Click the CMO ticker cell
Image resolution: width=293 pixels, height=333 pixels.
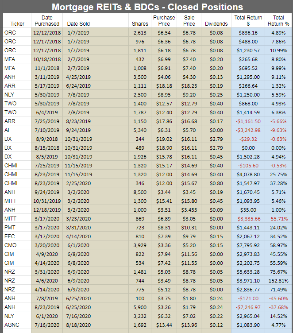(17, 245)
